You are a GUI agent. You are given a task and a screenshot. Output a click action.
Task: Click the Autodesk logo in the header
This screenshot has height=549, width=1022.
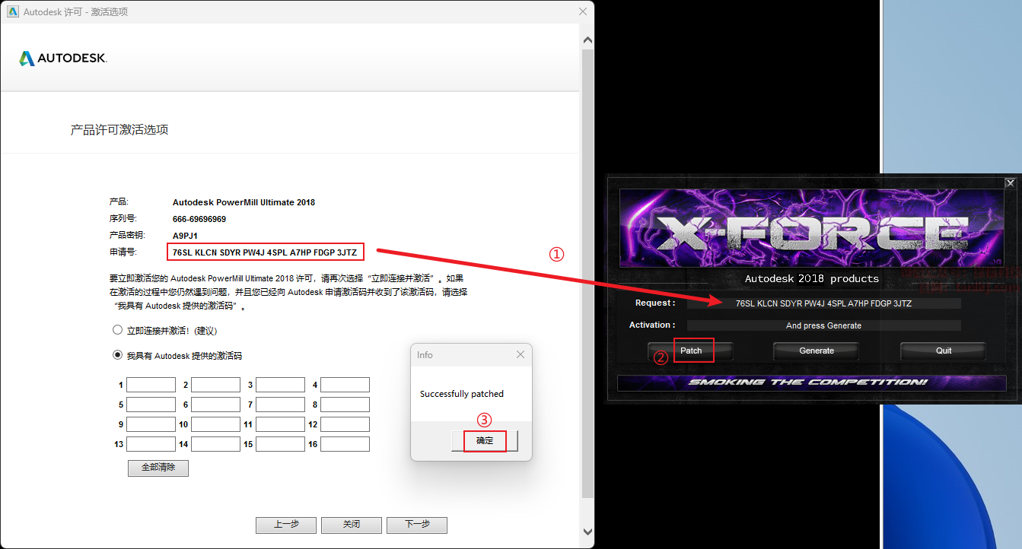(63, 59)
